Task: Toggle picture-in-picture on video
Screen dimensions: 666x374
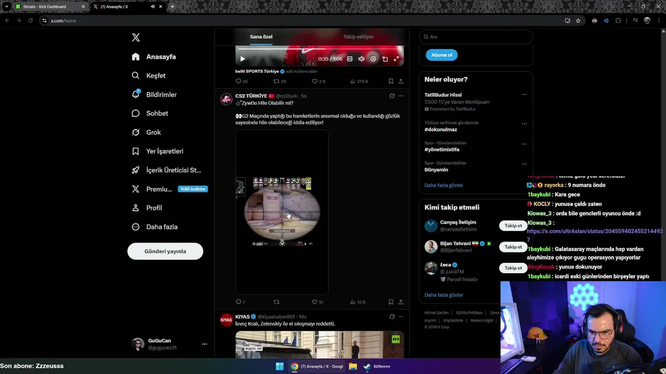Action: click(385, 59)
